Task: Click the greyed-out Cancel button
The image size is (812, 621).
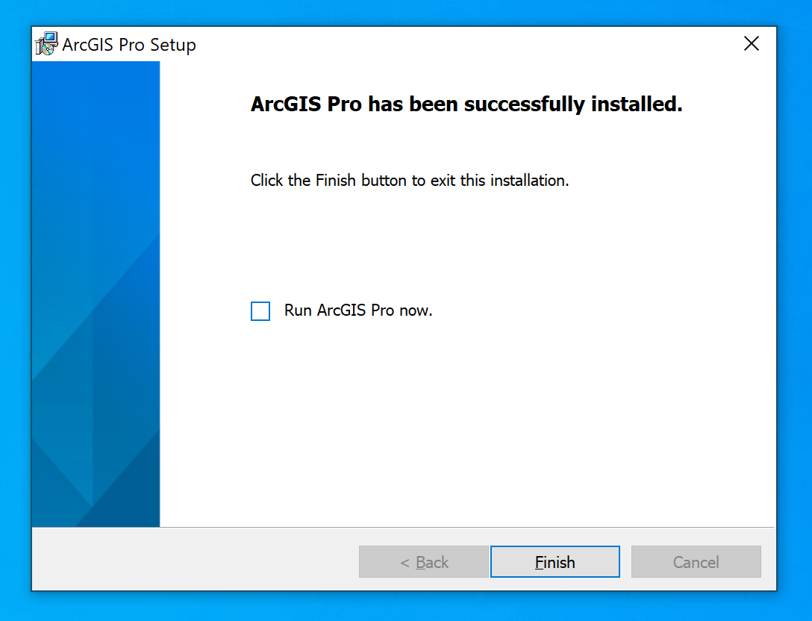Action: point(696,562)
